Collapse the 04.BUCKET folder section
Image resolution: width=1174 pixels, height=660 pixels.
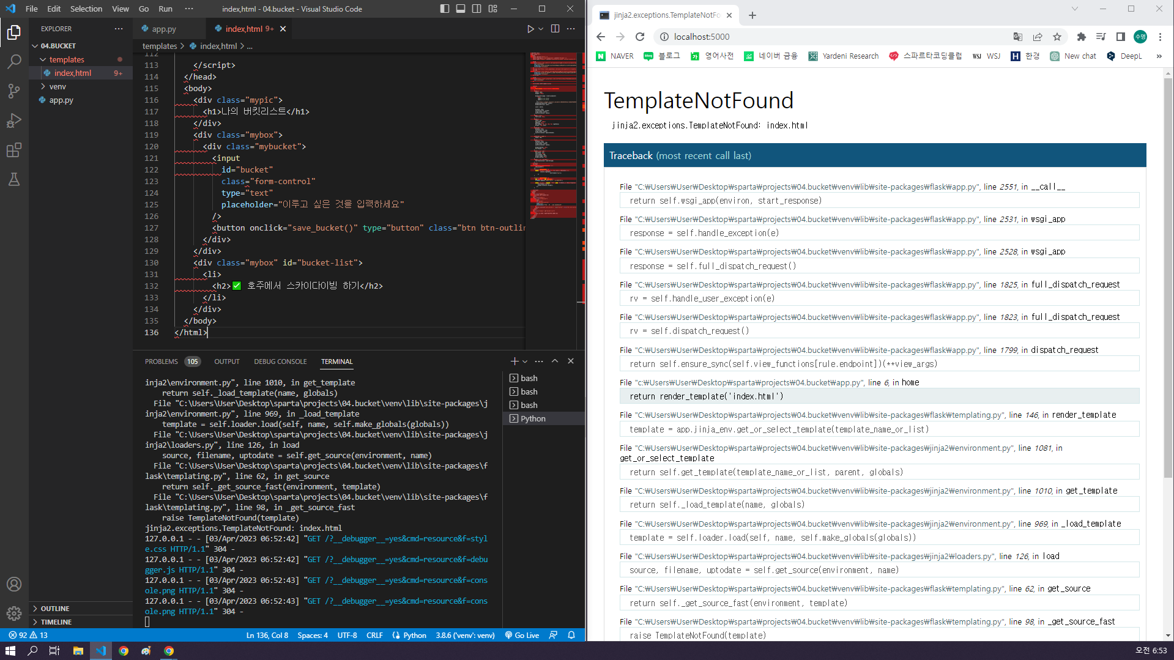click(x=82, y=46)
